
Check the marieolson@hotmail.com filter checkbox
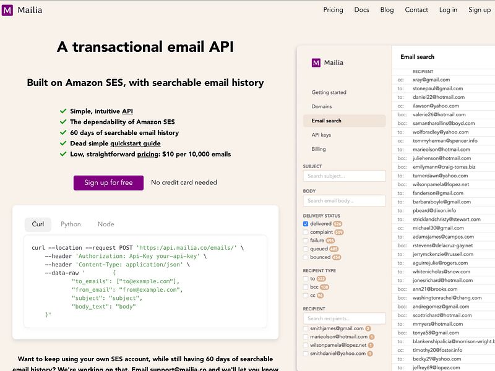(306, 337)
